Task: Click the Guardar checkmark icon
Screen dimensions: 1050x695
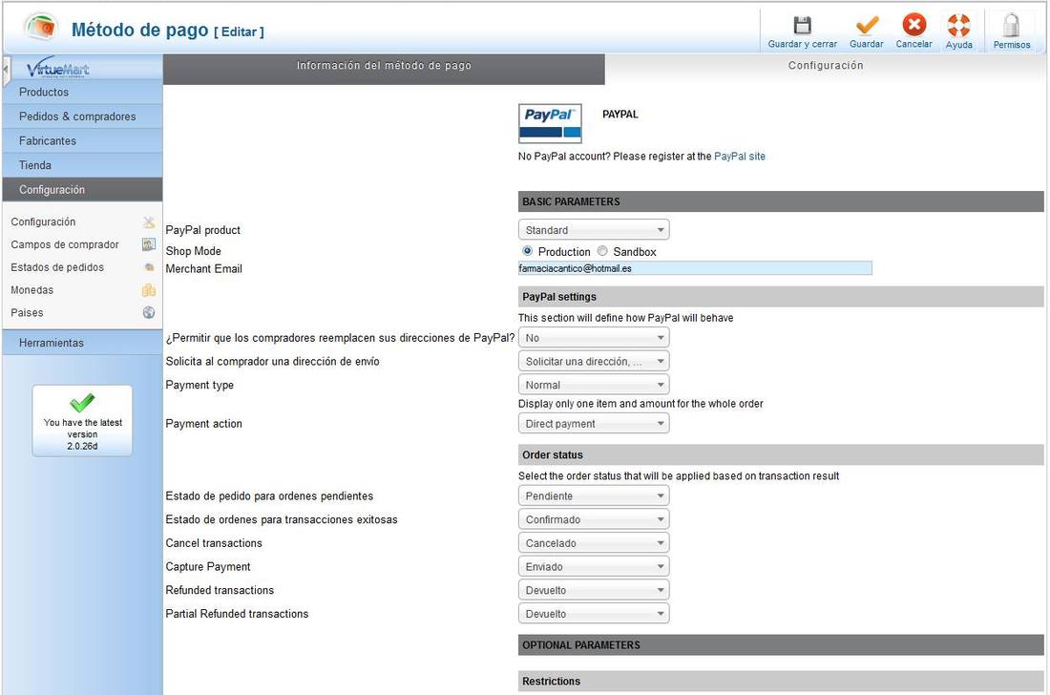Action: [x=867, y=26]
